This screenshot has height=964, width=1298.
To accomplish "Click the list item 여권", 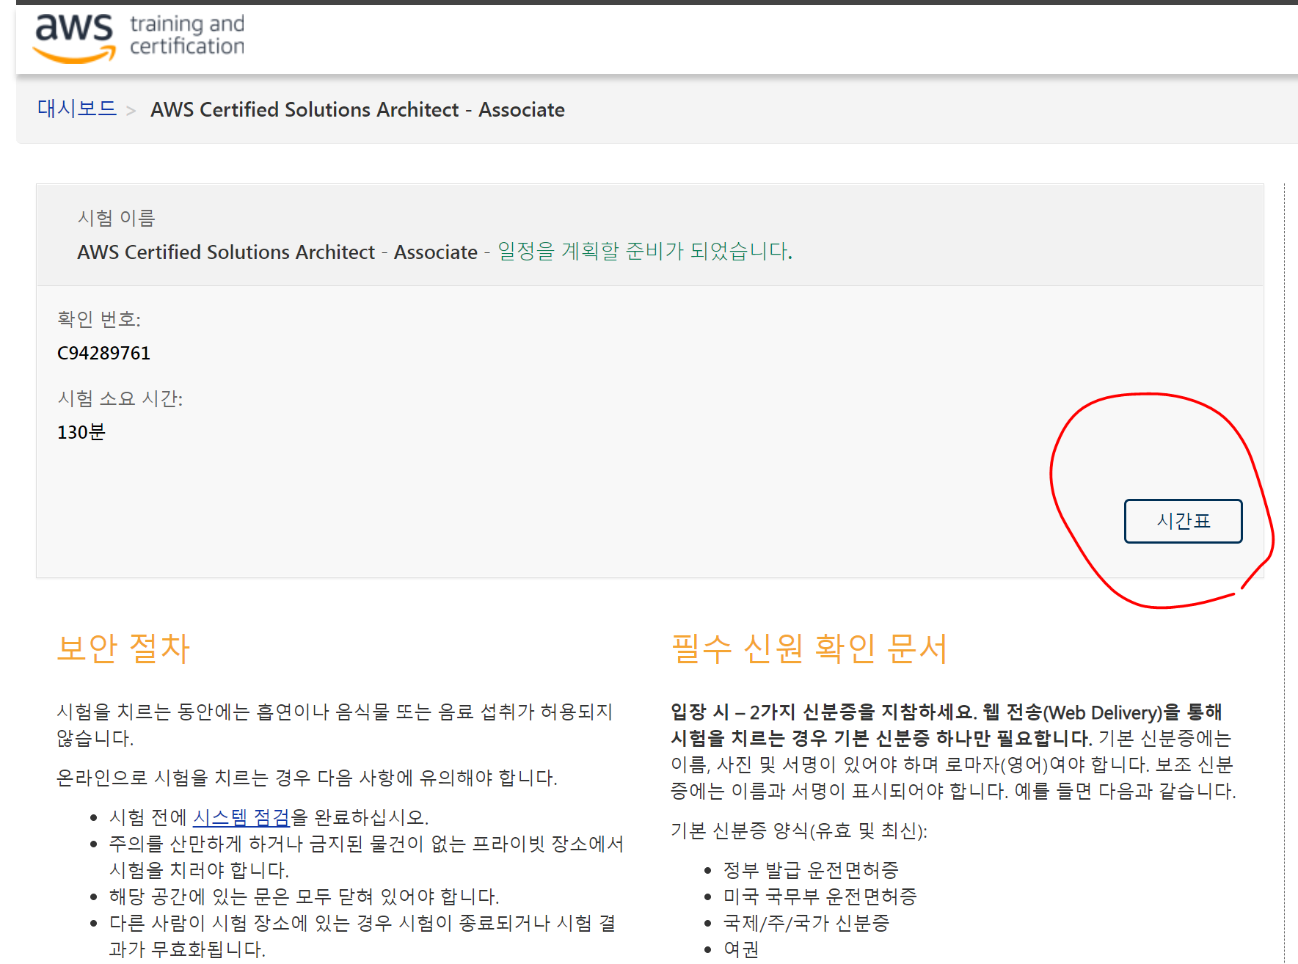I will pyautogui.click(x=741, y=949).
